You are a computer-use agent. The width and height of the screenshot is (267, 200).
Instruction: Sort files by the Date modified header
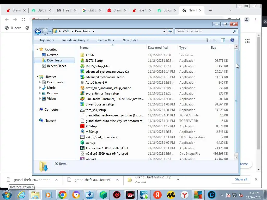click(x=162, y=48)
